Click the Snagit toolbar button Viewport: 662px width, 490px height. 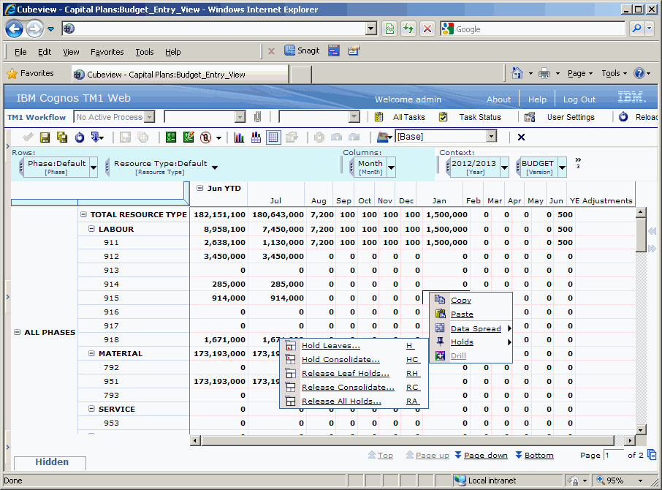click(x=302, y=50)
